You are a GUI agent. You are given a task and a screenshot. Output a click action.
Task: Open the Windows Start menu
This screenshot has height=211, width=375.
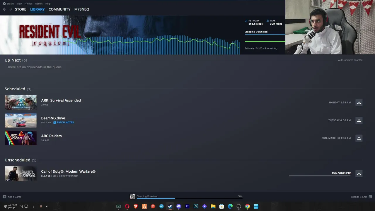(256, 206)
